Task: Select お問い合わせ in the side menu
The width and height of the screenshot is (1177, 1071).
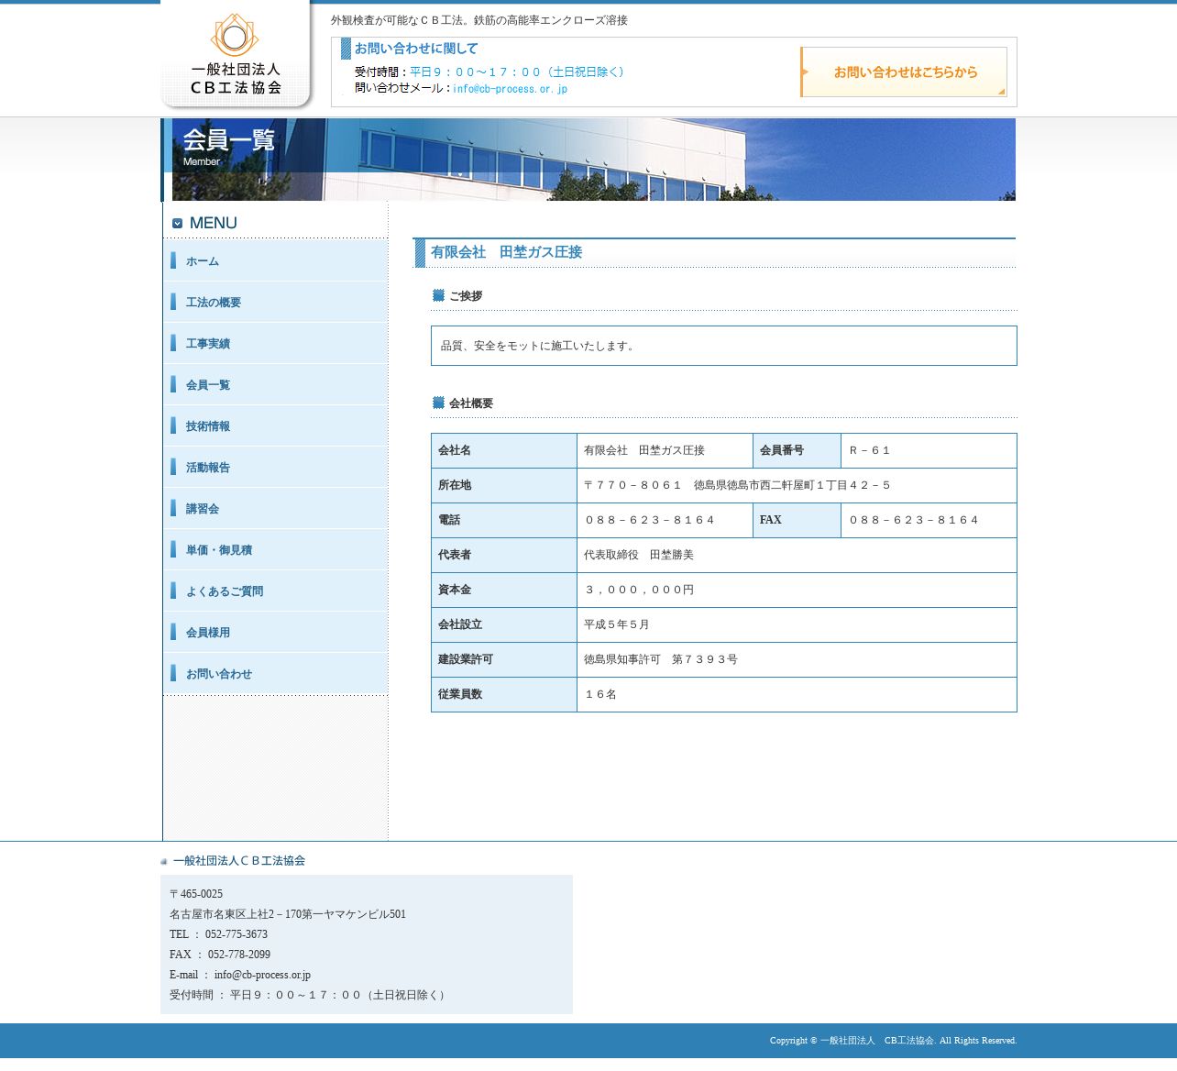Action: 275,674
